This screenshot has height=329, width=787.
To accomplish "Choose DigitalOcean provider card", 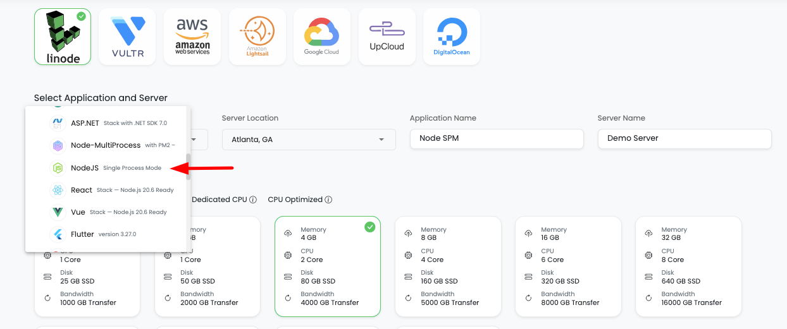I will [x=452, y=37].
